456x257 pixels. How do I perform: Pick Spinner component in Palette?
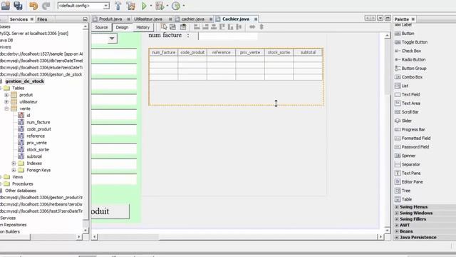405,156
